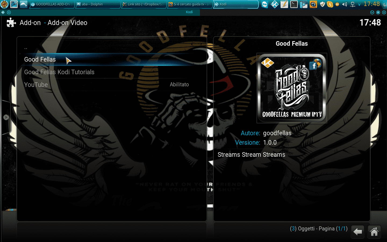Close the Kodi window

pos(384,12)
